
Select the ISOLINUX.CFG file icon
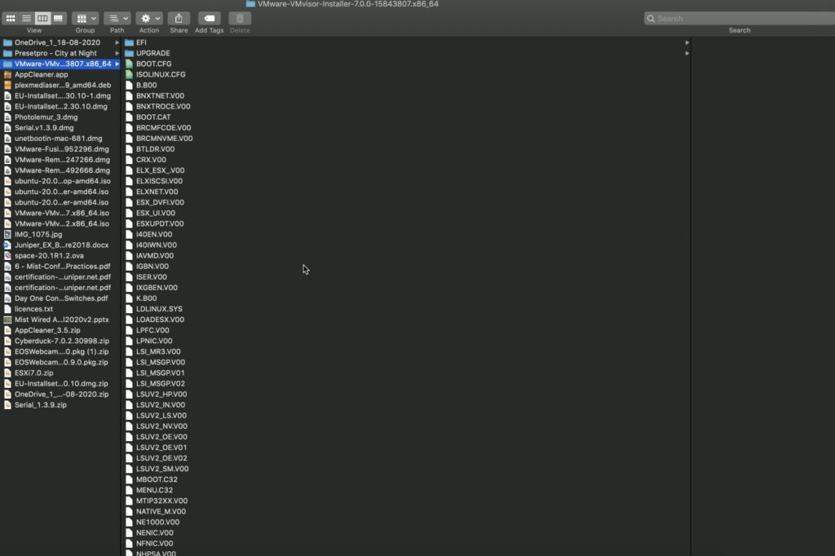tap(129, 74)
